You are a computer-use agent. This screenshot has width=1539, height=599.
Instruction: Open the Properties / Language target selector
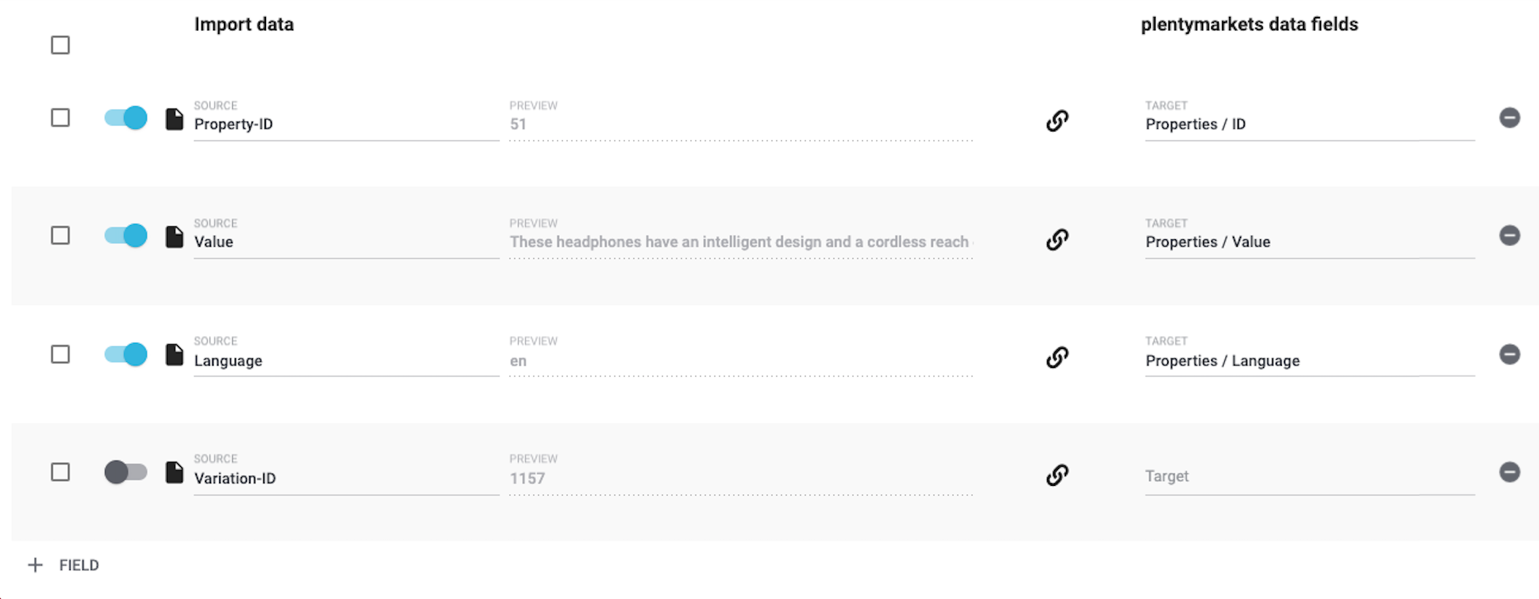click(1309, 360)
